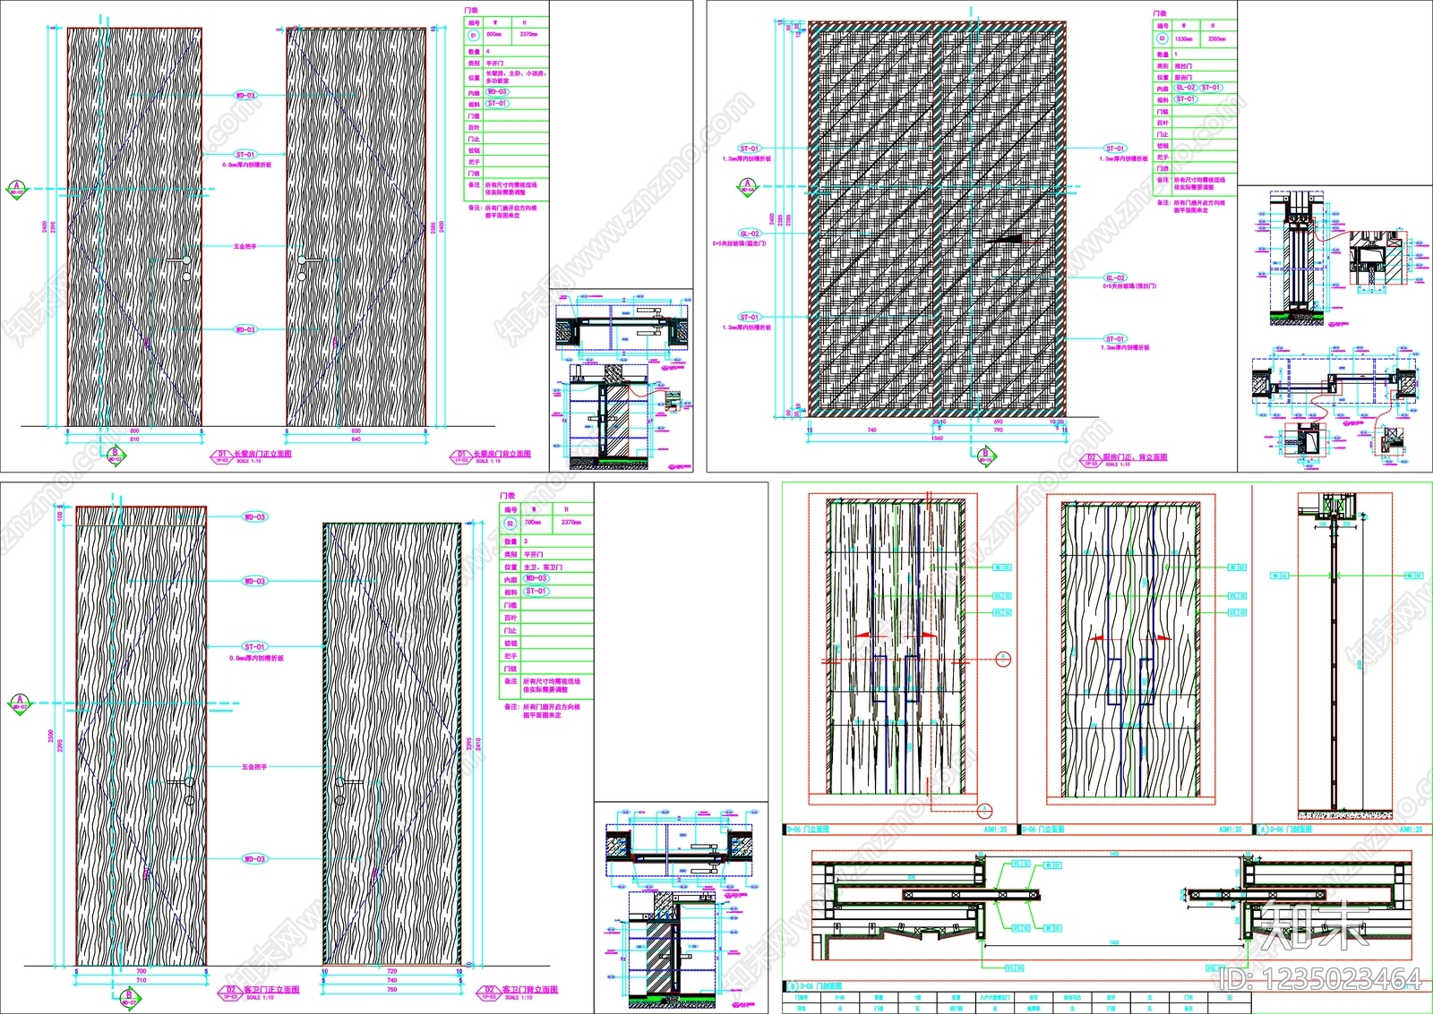
Task: Click the 五金把手 label in D2 sheet
Action: (x=254, y=767)
